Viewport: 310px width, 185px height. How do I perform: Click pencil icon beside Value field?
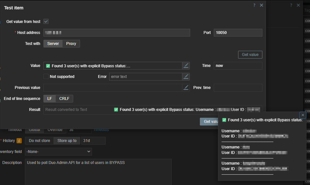[186, 66]
